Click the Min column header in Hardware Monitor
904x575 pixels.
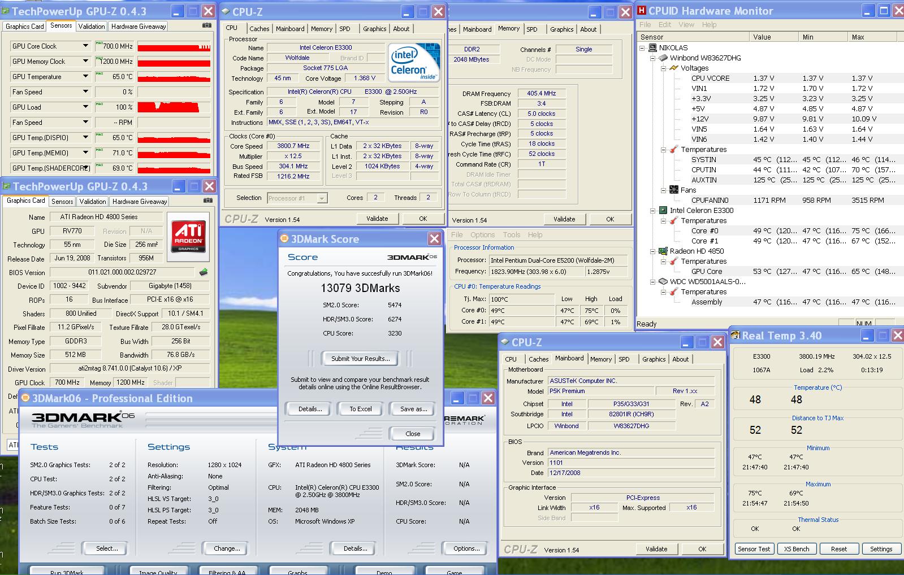(823, 37)
